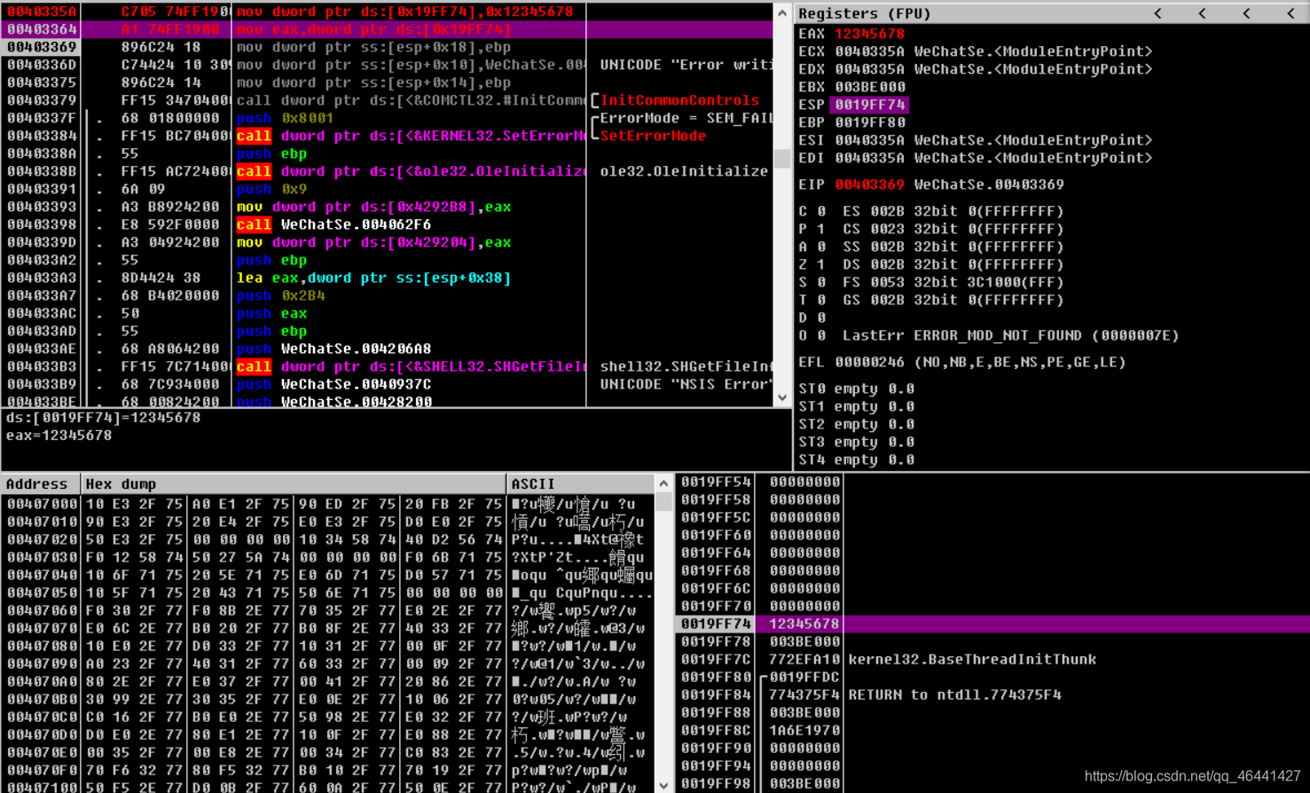Select dump row at address 004070F0
The image size is (1310, 793).
(329, 770)
